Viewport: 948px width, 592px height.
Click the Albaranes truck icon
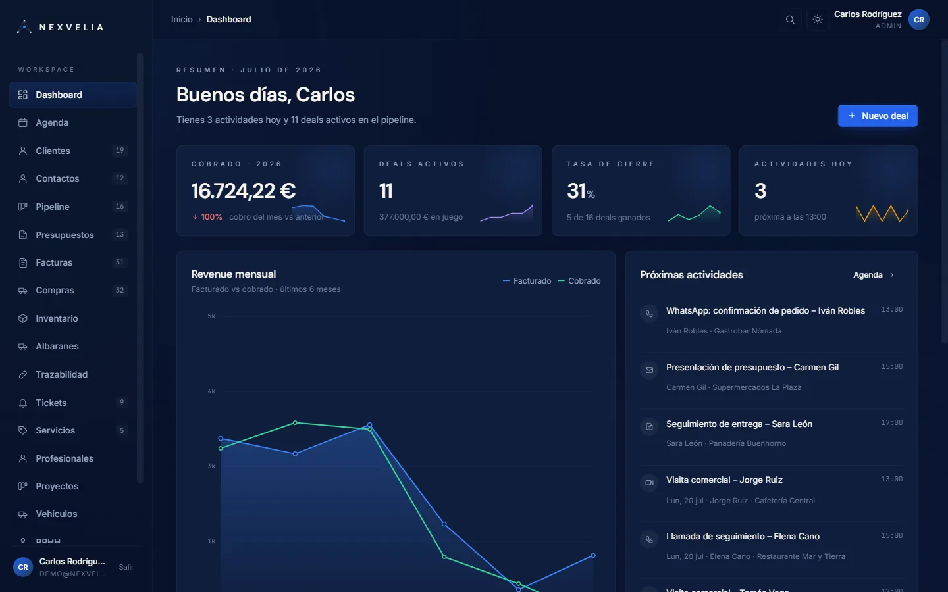[x=23, y=346]
